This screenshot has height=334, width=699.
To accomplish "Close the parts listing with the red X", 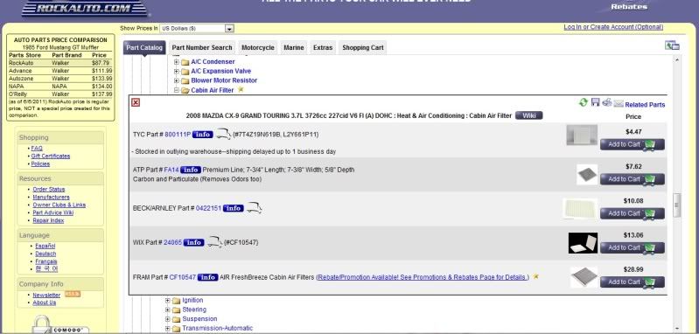I will pos(136,102).
